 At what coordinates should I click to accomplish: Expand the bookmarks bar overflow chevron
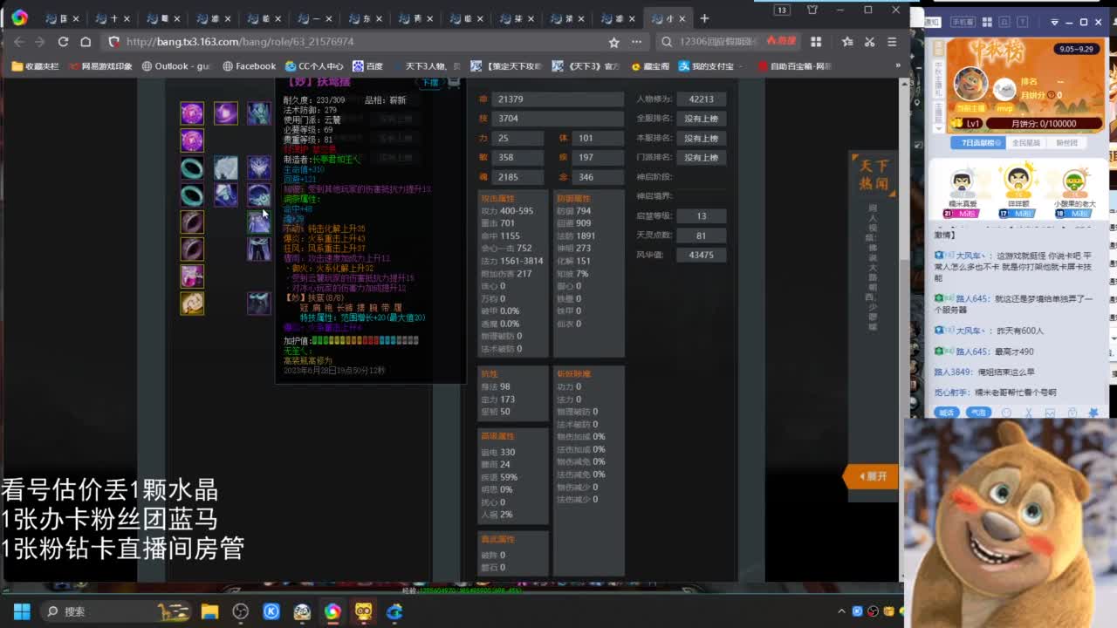coord(897,66)
